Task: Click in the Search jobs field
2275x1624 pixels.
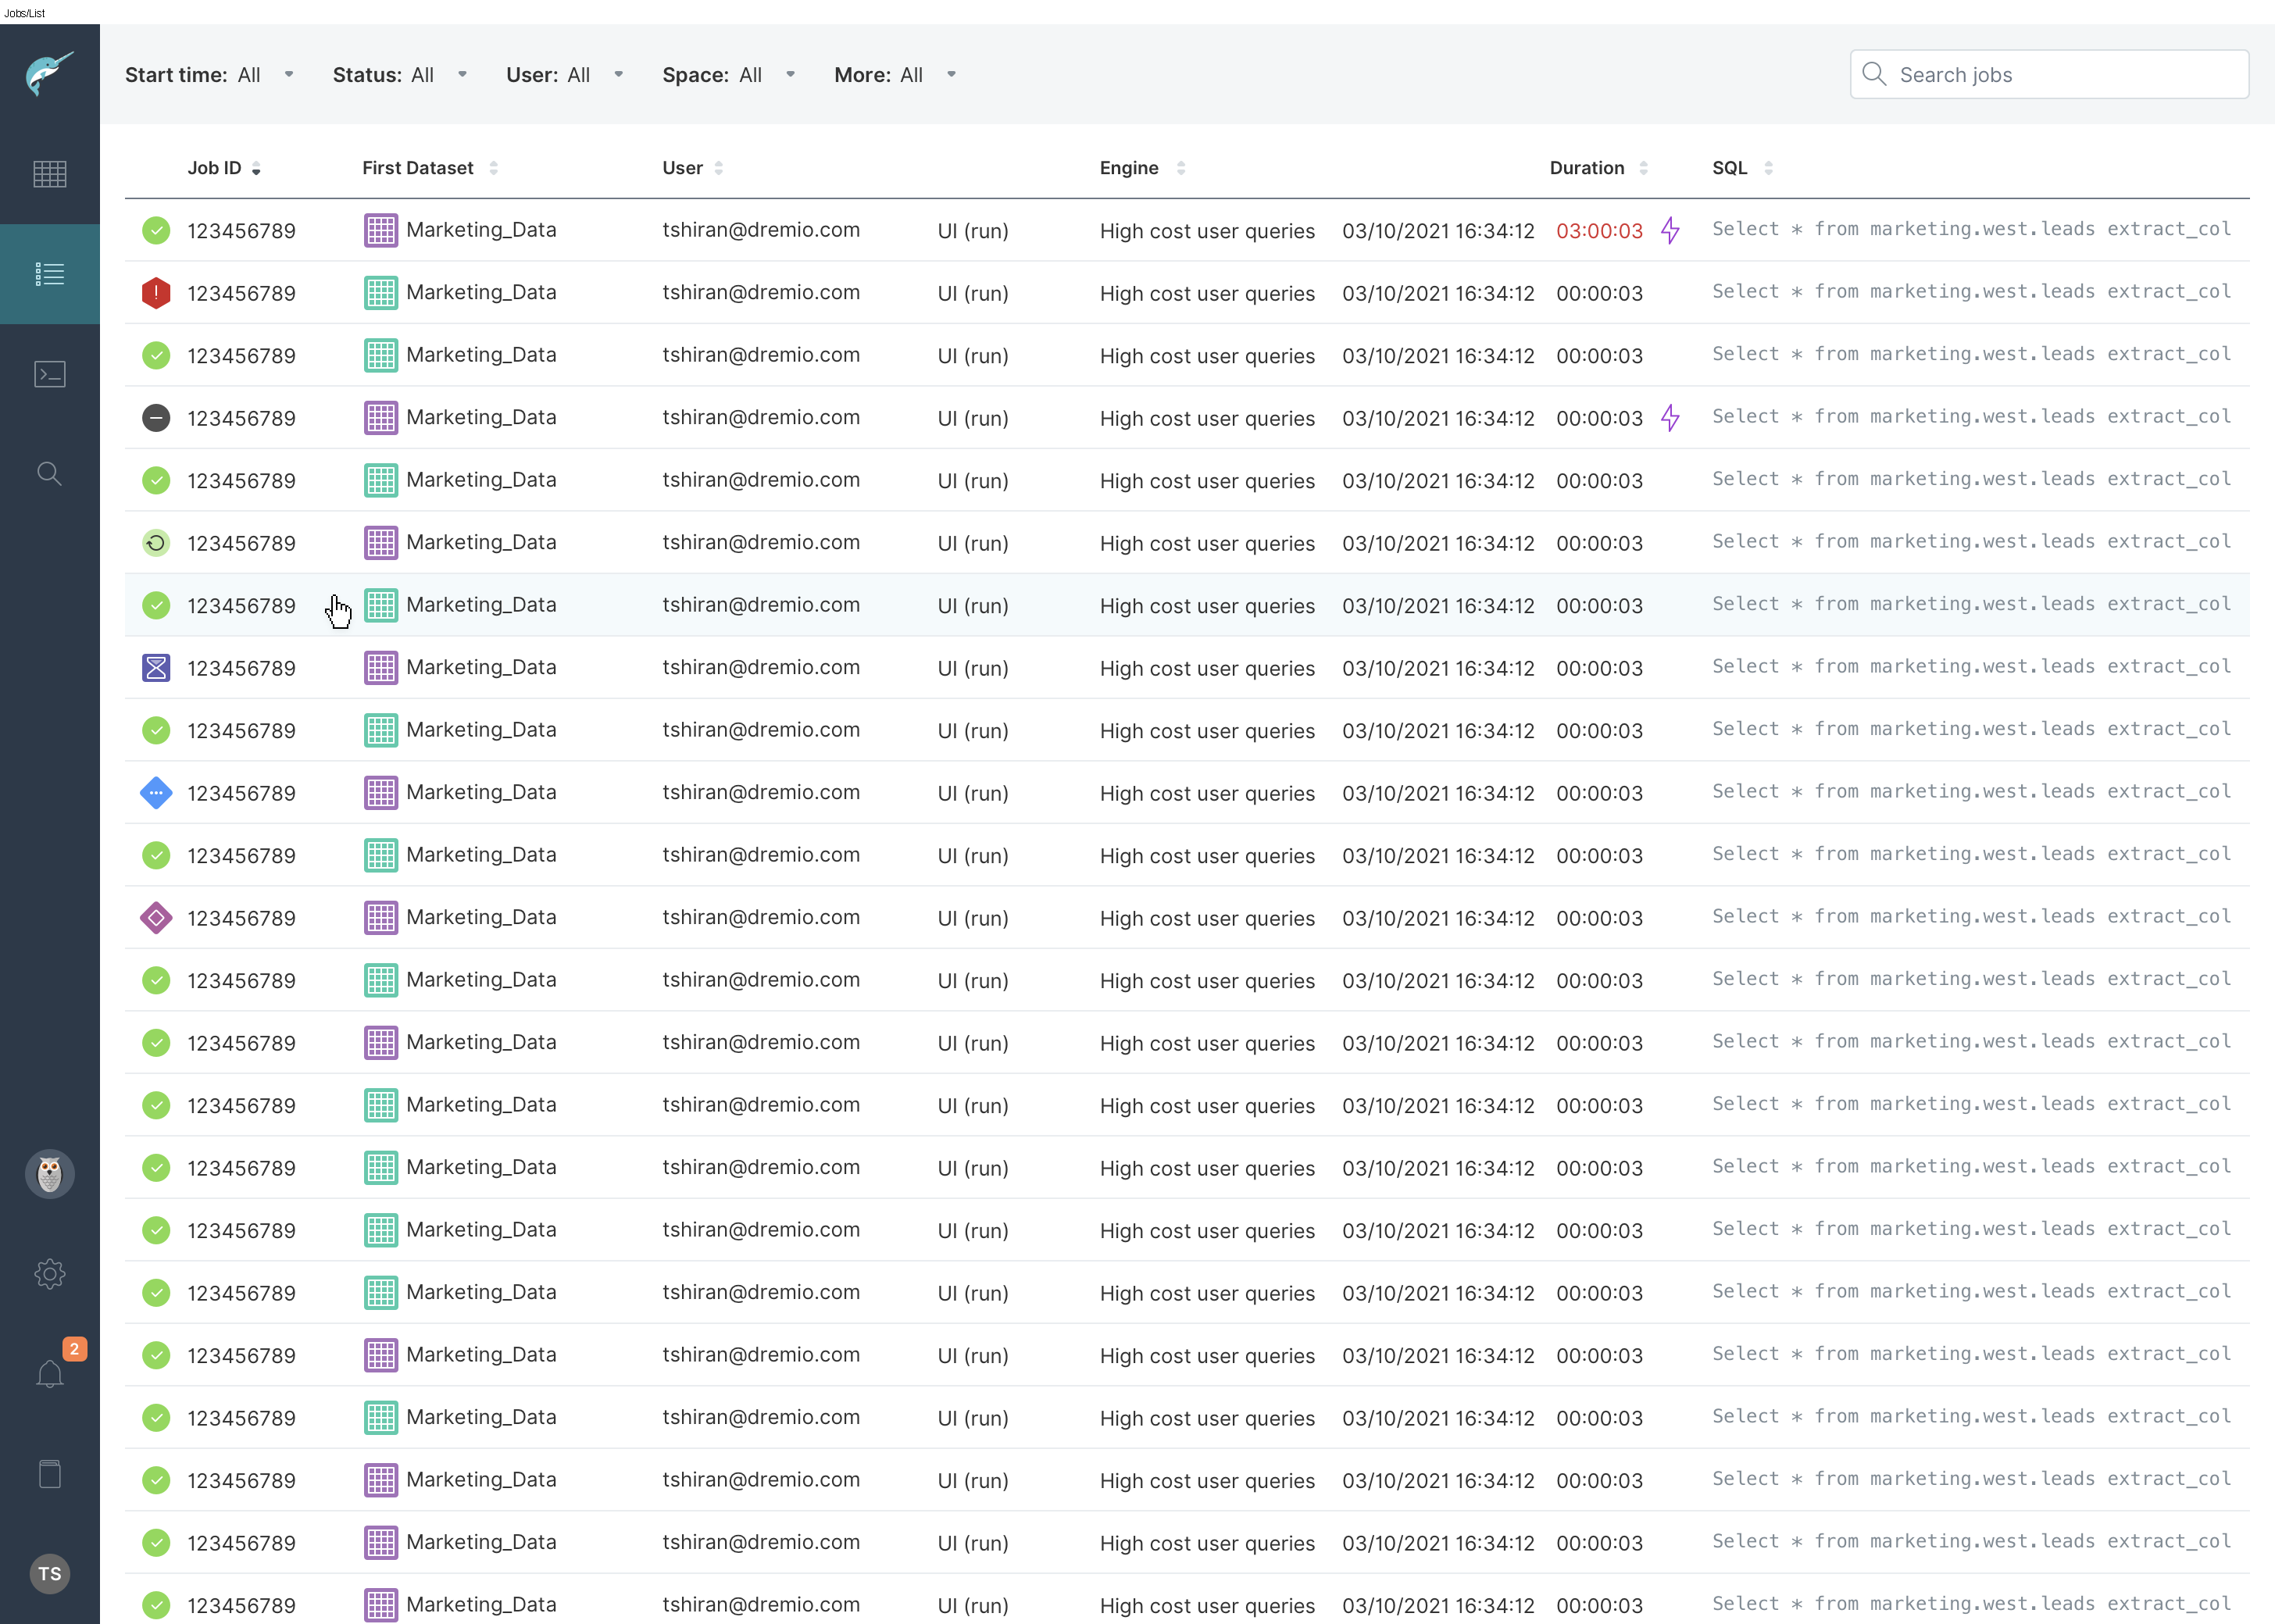Action: tap(2049, 74)
